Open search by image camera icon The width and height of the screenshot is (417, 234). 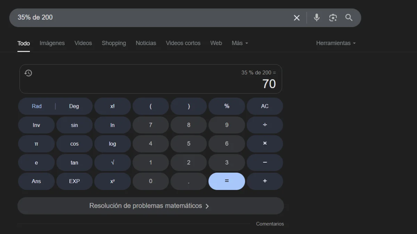click(x=333, y=18)
